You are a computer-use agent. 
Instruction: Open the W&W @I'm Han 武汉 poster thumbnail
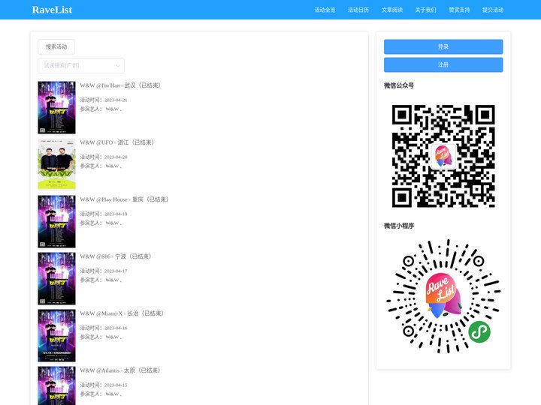coord(56,107)
